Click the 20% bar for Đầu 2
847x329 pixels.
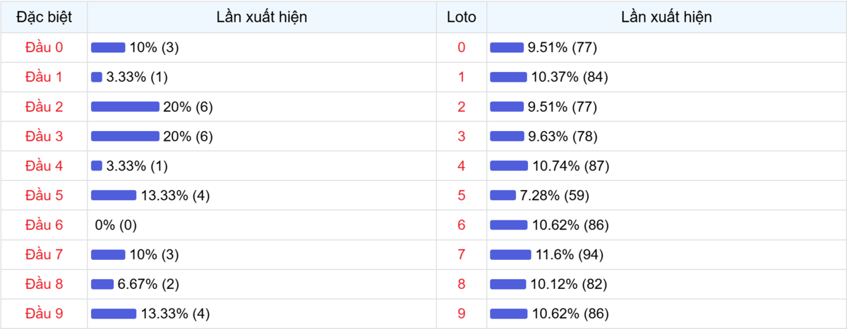tap(125, 107)
